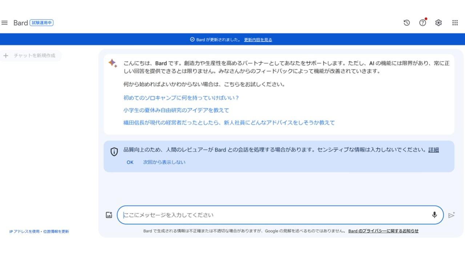Focus the message input field

(280, 215)
